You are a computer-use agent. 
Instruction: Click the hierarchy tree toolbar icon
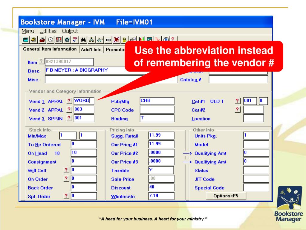point(91,40)
